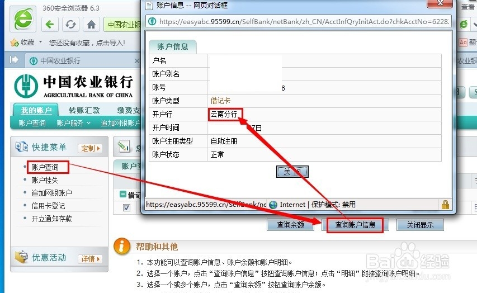Viewport: 477px width, 293px height.
Task: Close the 中国农业银行 browser tab
Action: point(137,61)
